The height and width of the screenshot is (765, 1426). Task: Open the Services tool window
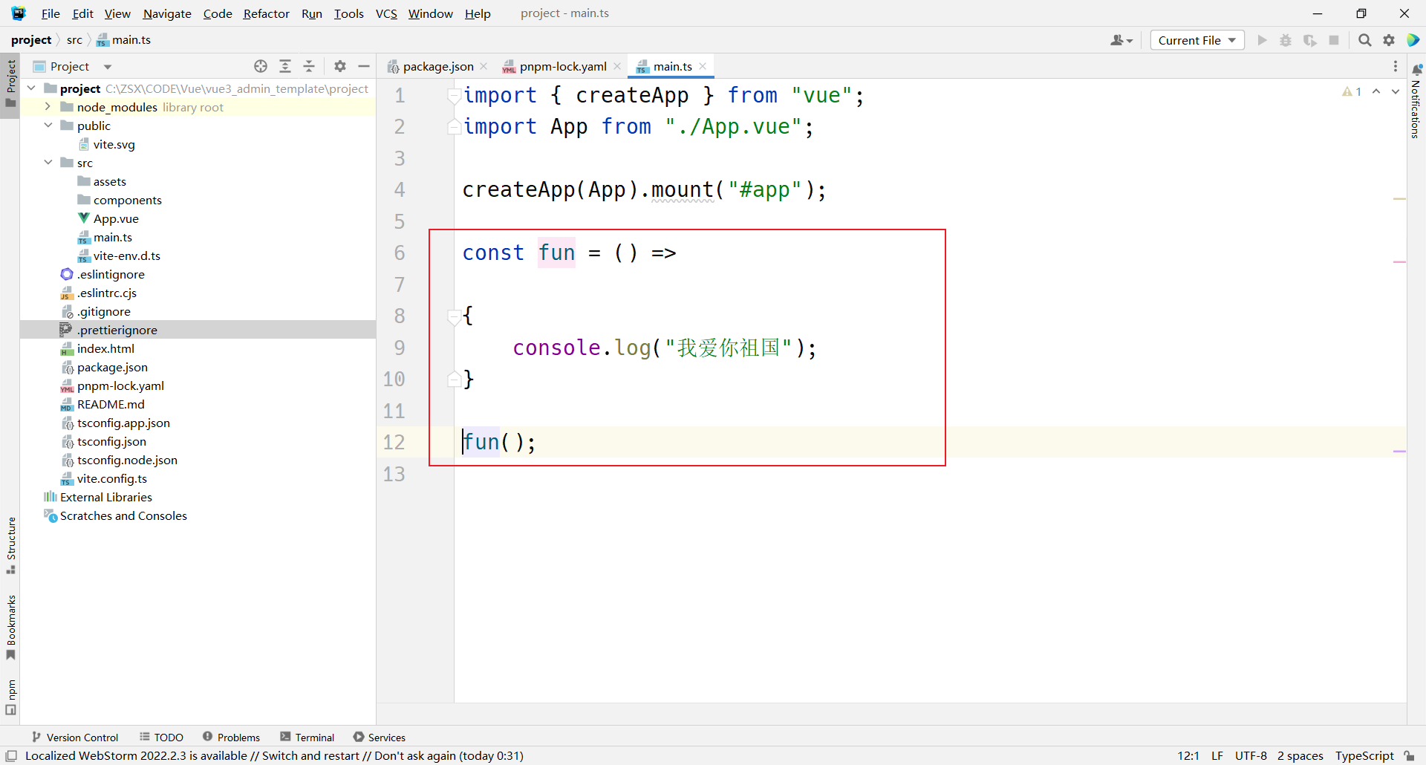(x=380, y=737)
